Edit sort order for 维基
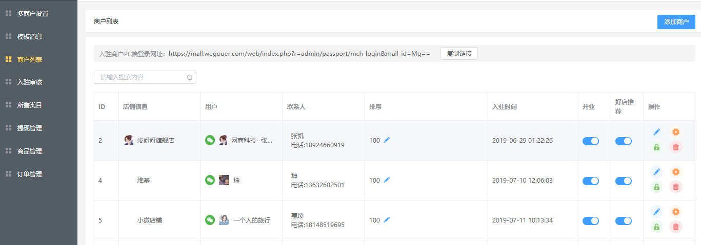This screenshot has height=245, width=701. coord(387,180)
